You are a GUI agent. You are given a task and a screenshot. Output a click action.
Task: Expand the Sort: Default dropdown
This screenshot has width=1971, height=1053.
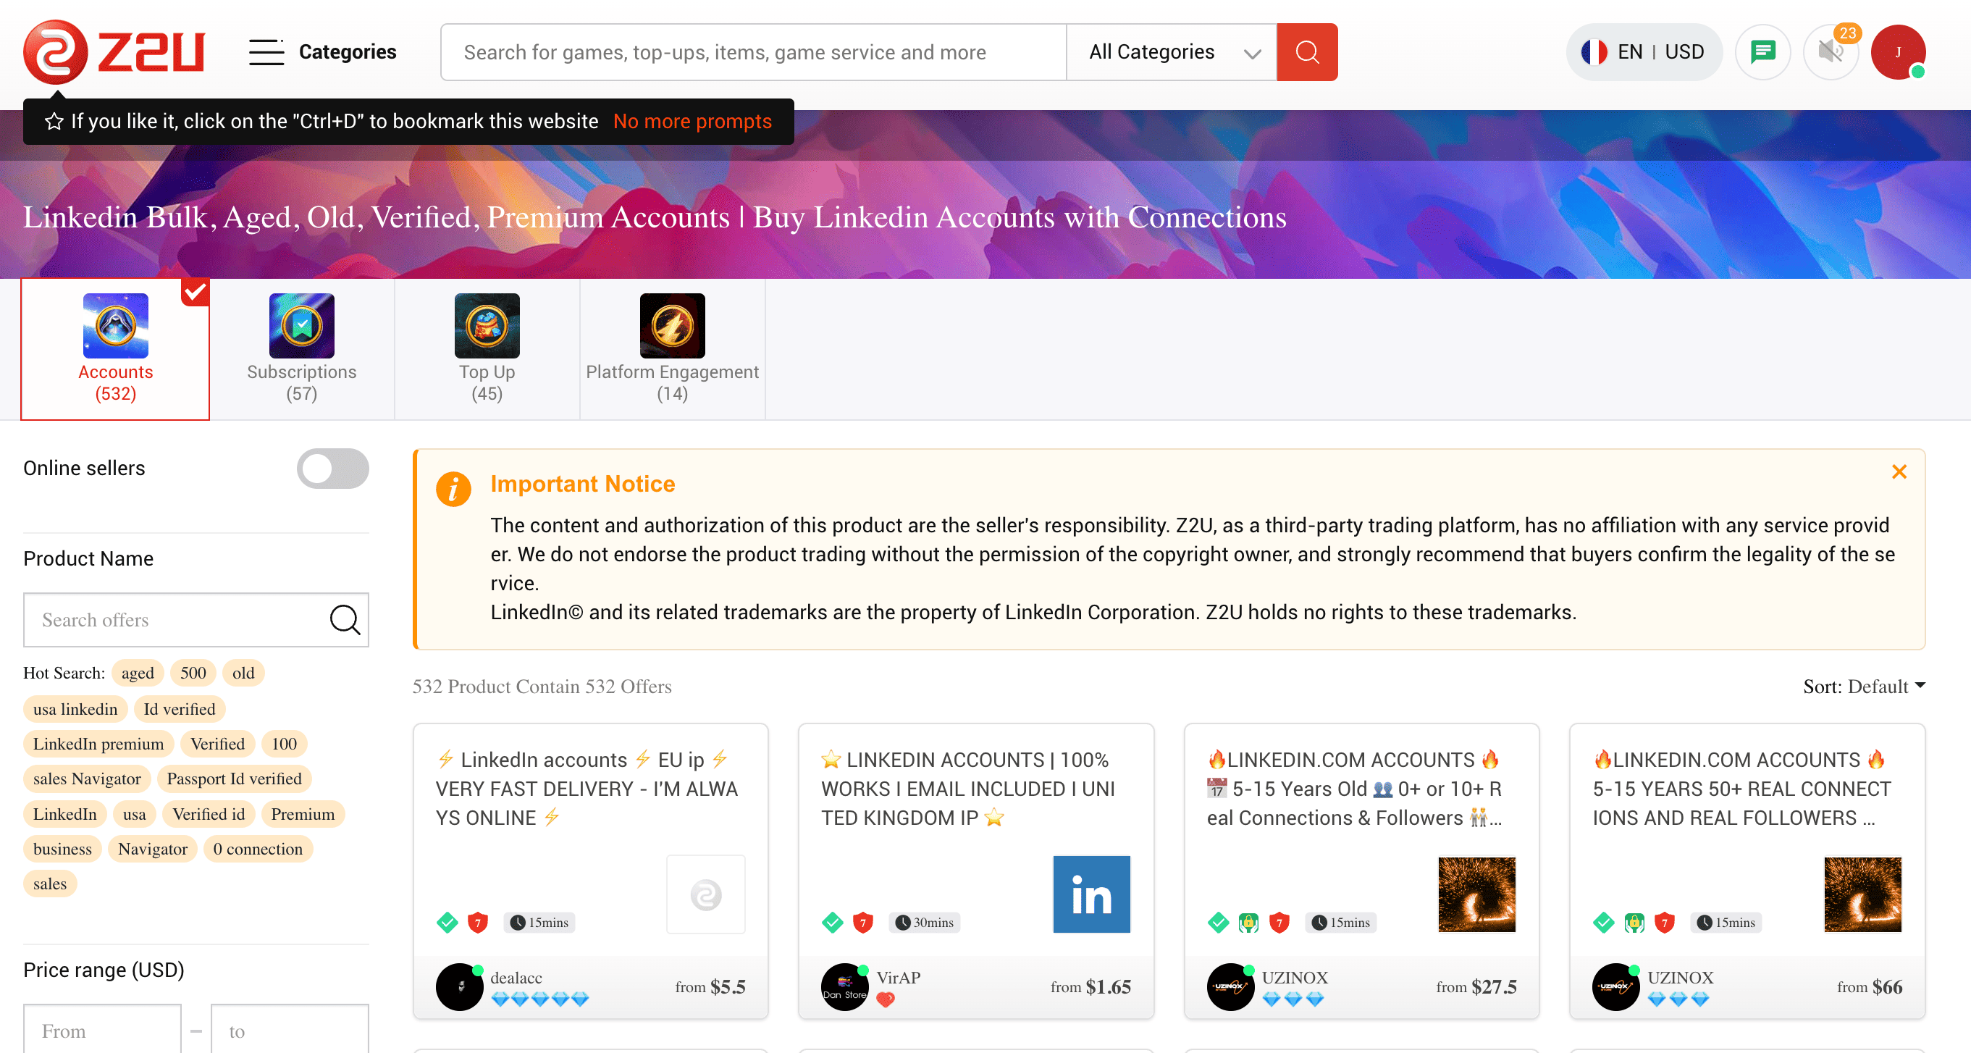point(1865,687)
